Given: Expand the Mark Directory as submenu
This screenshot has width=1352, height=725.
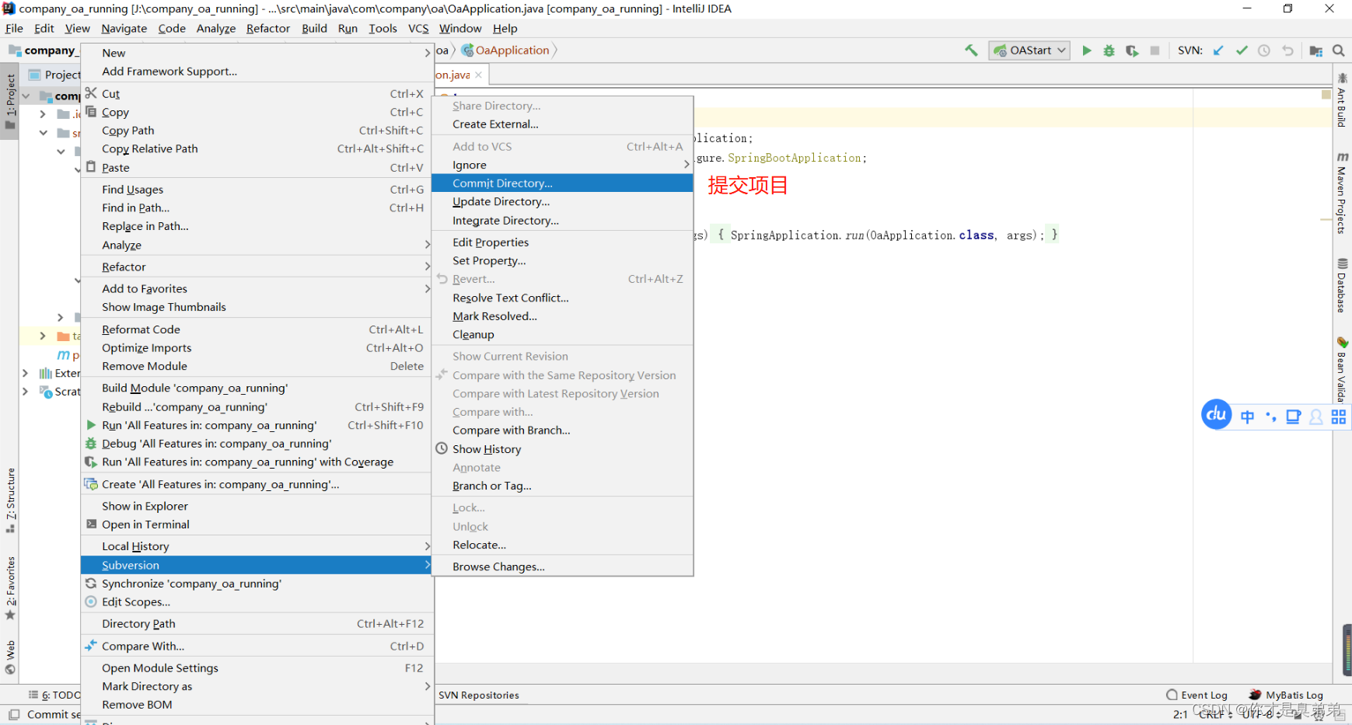Looking at the screenshot, I should (x=257, y=686).
